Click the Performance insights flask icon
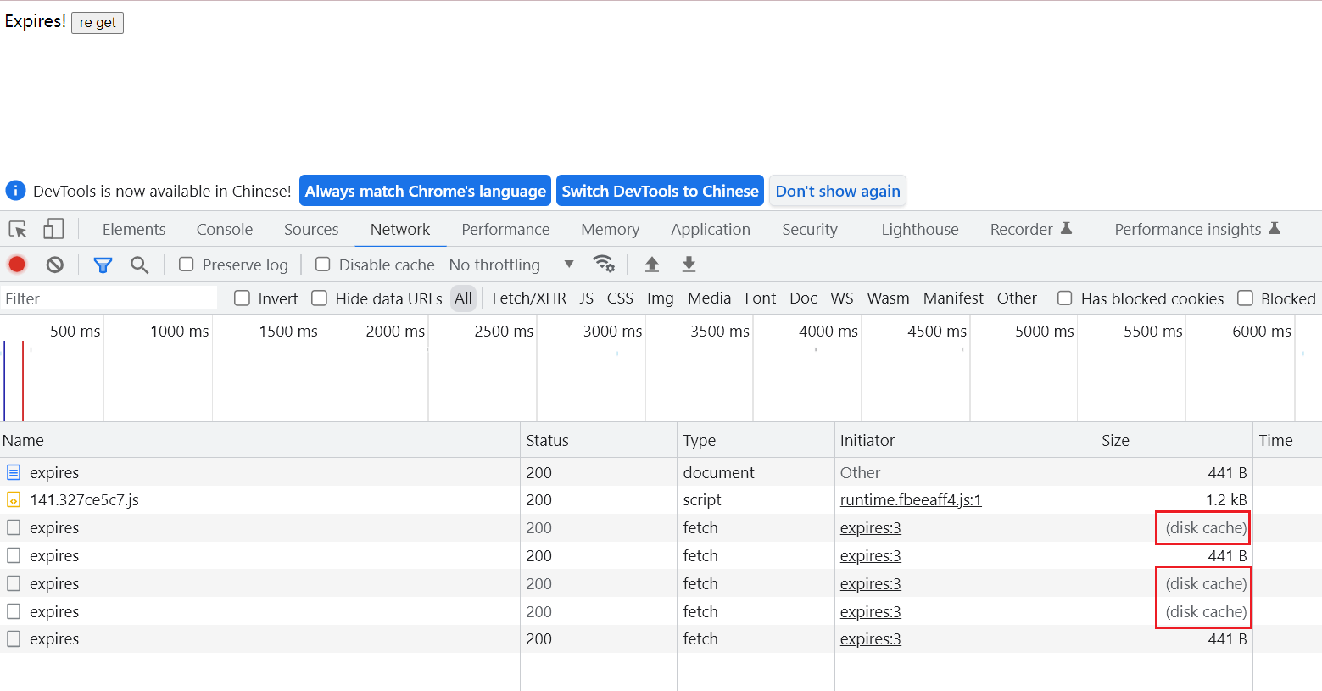 (1275, 228)
